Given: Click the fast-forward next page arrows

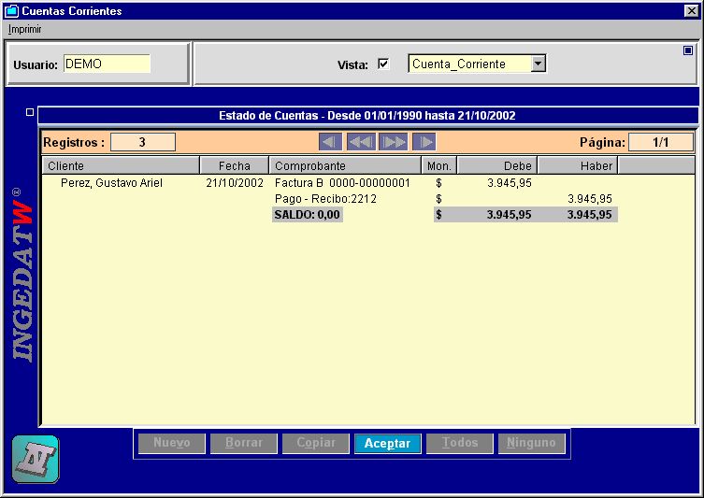Looking at the screenshot, I should 393,142.
